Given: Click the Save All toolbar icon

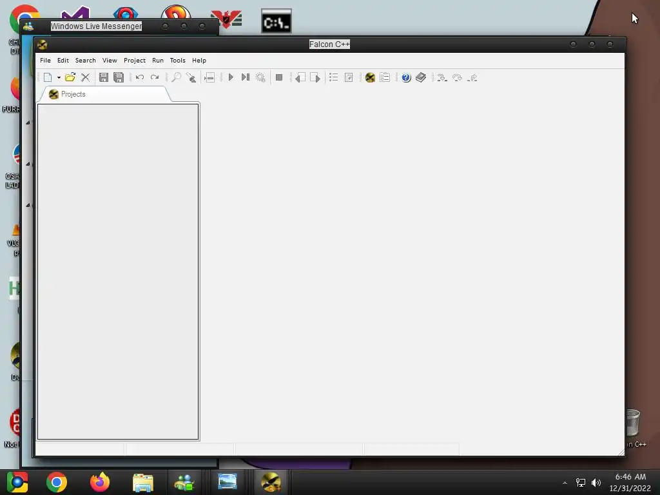Looking at the screenshot, I should point(119,77).
